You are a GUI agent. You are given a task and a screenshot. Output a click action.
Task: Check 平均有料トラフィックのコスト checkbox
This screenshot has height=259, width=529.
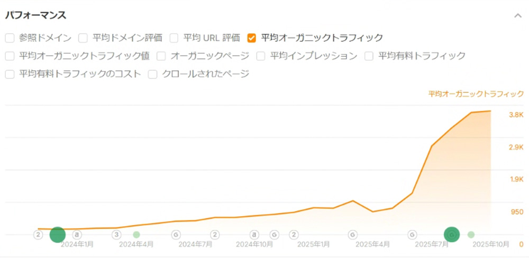click(x=10, y=74)
